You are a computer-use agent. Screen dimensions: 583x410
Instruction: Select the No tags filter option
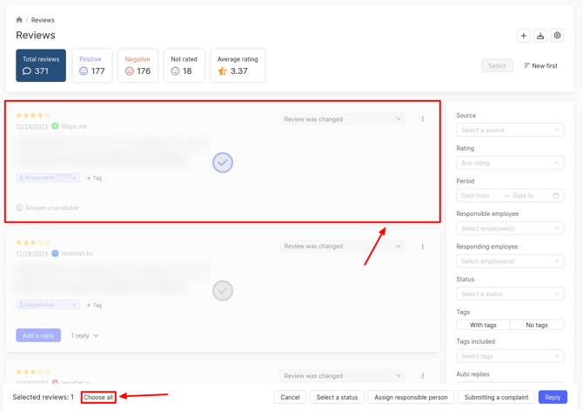[x=537, y=325]
